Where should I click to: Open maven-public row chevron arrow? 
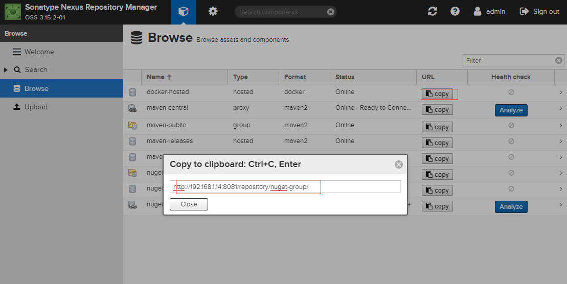pyautogui.click(x=560, y=126)
